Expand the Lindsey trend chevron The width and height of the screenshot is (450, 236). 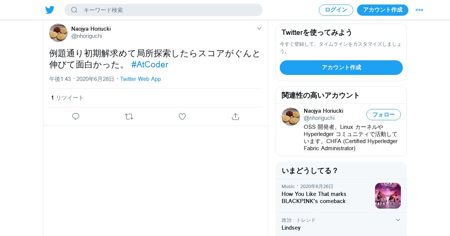(x=398, y=220)
